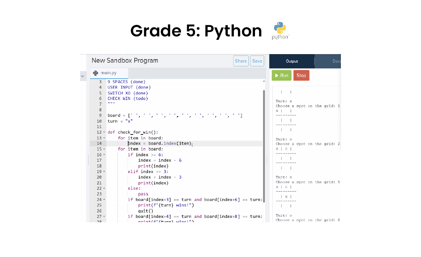Collapse the check_for_win function on line 12
The width and height of the screenshot is (421, 257).
coord(104,132)
